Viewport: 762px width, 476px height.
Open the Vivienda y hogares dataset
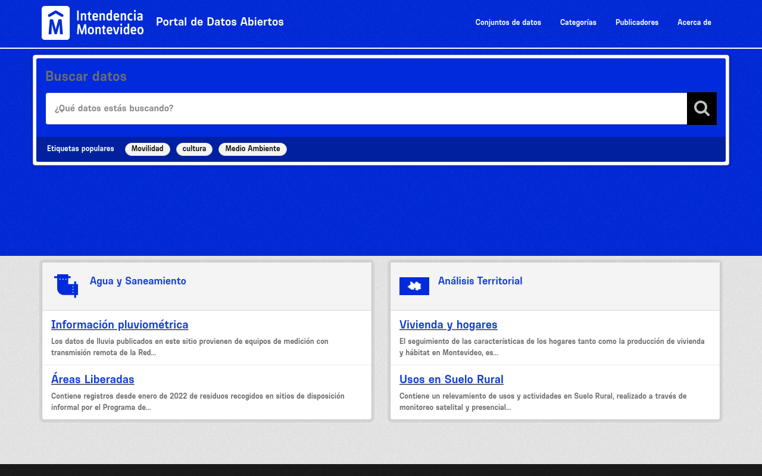(x=448, y=325)
